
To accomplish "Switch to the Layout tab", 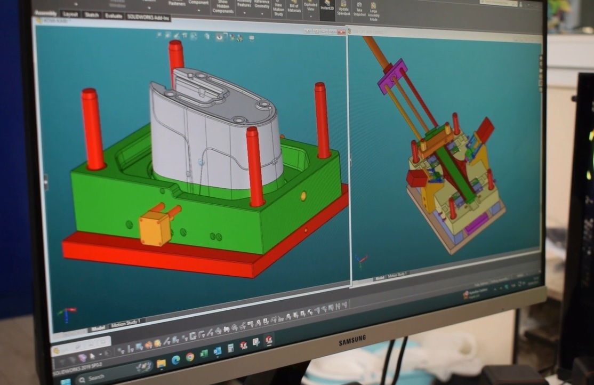I will coord(70,14).
